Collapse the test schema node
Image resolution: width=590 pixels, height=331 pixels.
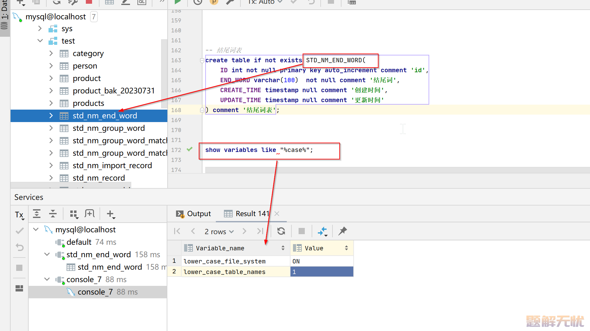[x=40, y=41]
